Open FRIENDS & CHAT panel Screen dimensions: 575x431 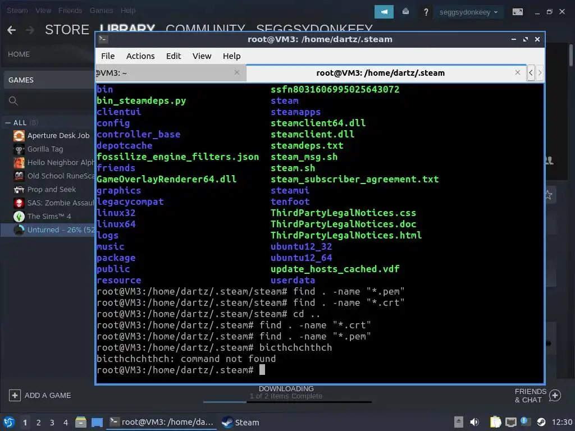click(x=531, y=396)
